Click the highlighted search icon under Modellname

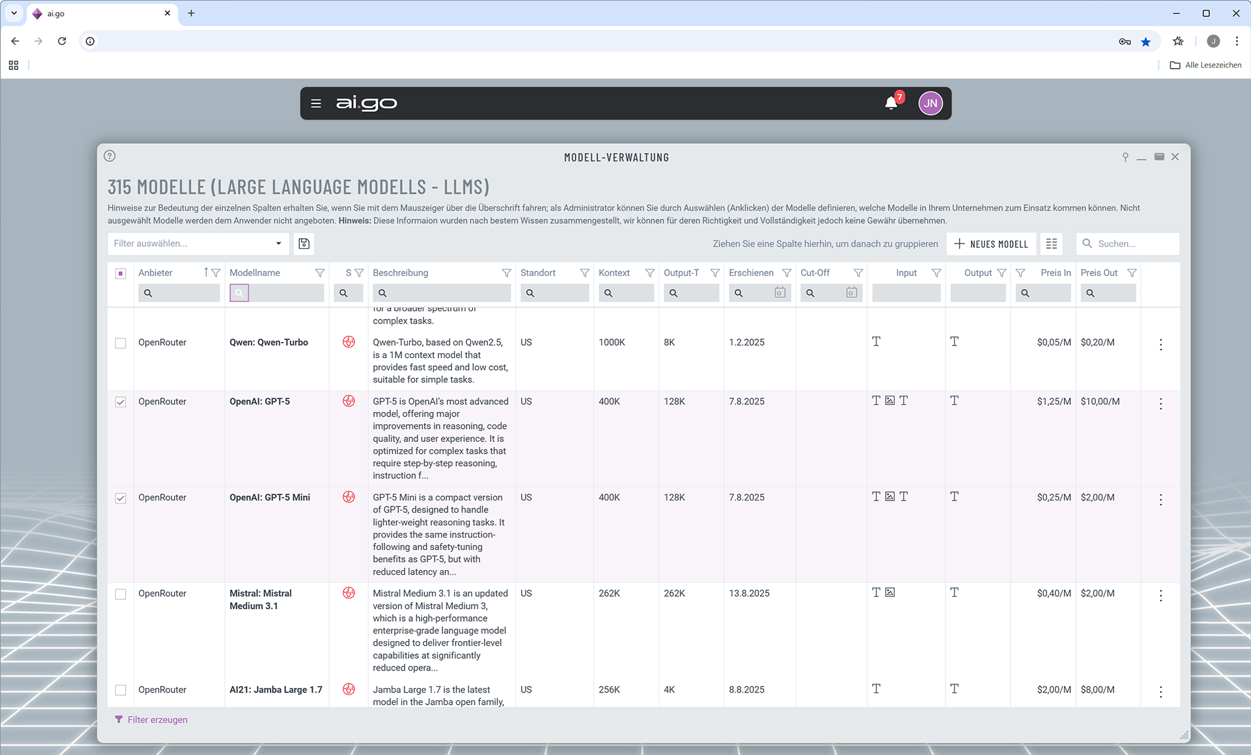click(239, 293)
